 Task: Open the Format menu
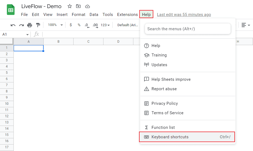[79, 15]
